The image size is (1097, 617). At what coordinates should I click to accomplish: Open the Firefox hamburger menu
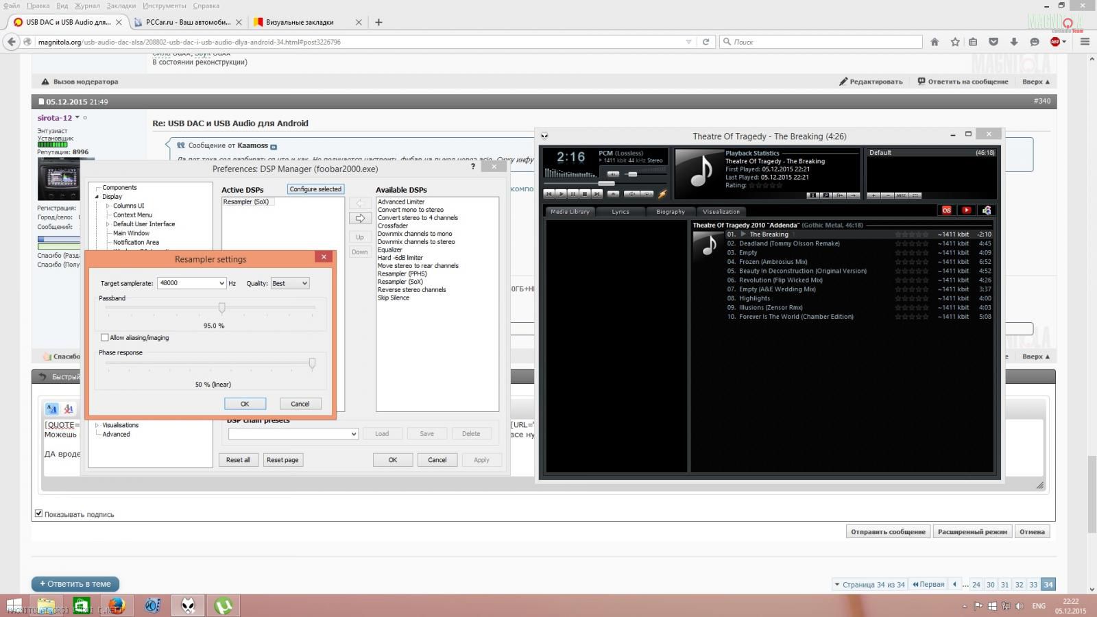1085,42
